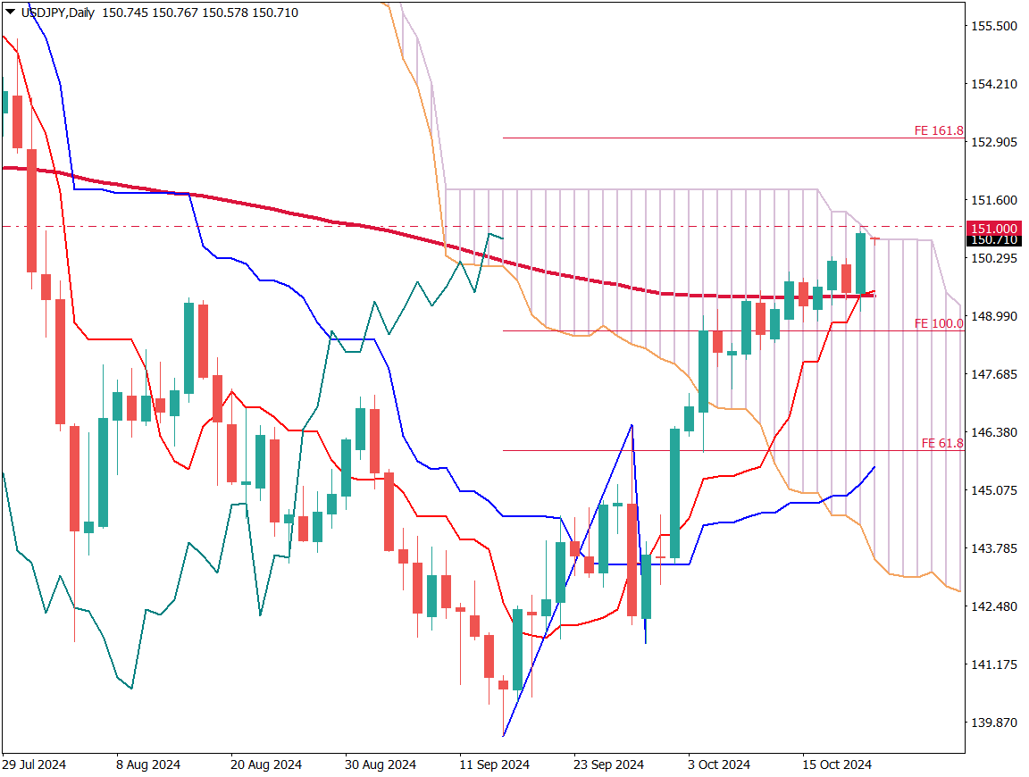This screenshot has height=777, width=1029.
Task: Click the 8 Aug 2024 date label
Action: pos(148,764)
